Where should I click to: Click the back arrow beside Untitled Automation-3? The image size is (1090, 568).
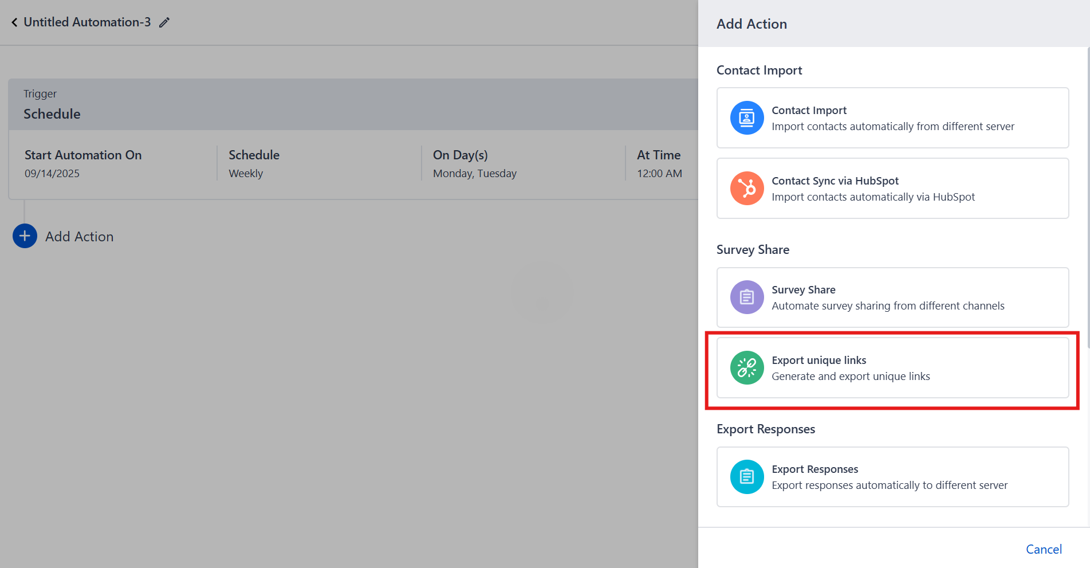[x=14, y=22]
